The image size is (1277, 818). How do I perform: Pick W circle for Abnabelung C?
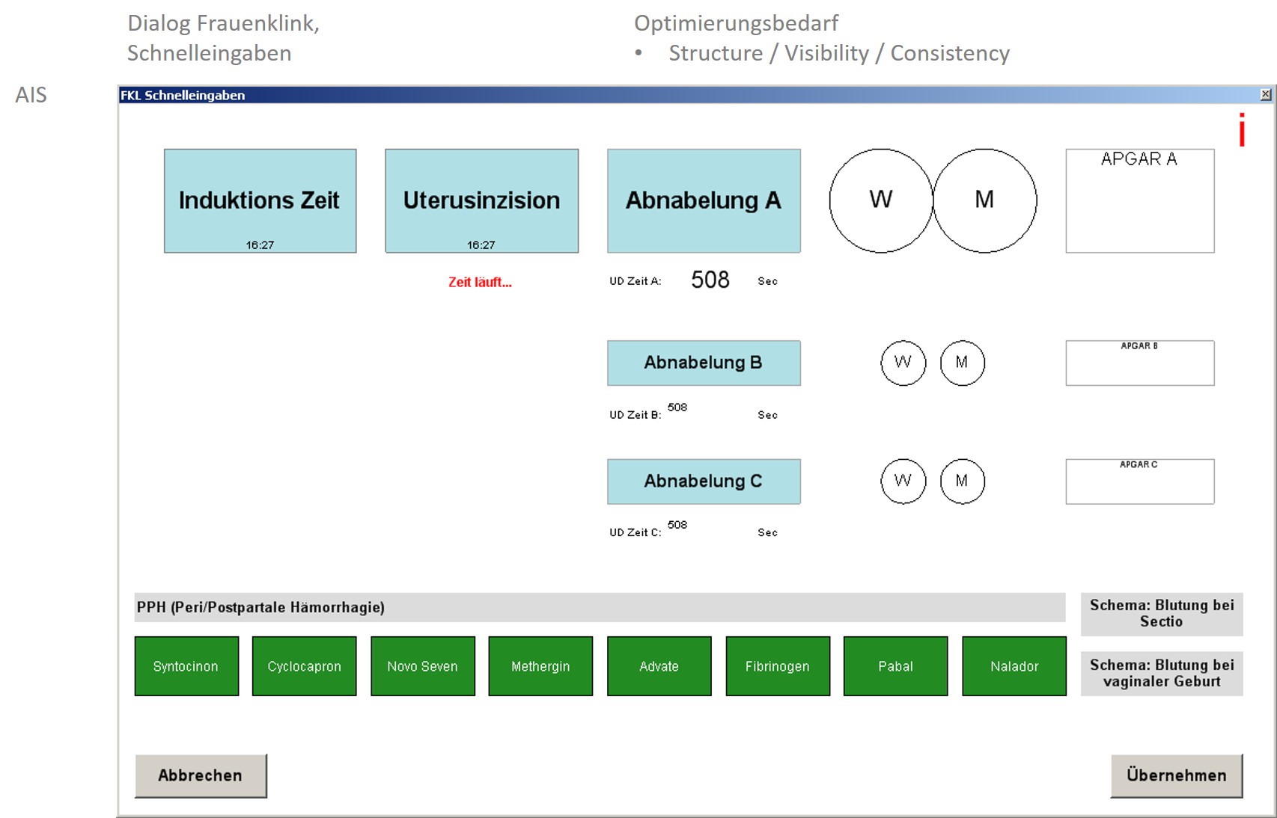[903, 481]
